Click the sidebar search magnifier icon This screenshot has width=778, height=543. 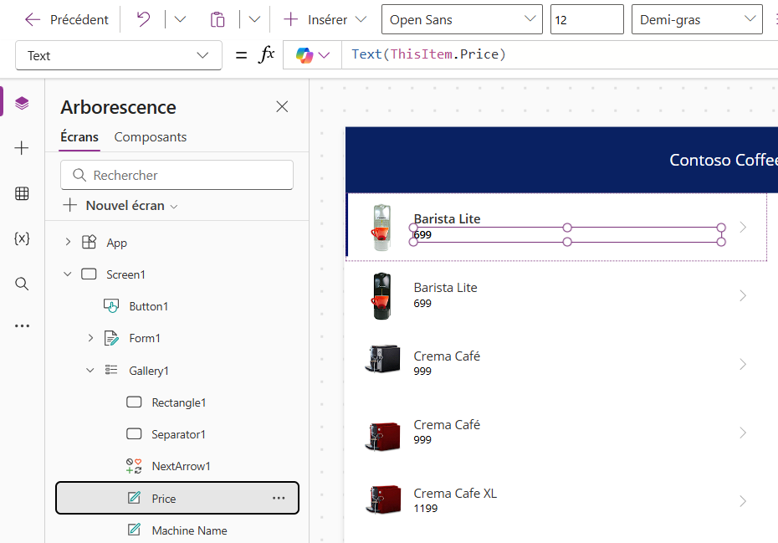coord(22,284)
